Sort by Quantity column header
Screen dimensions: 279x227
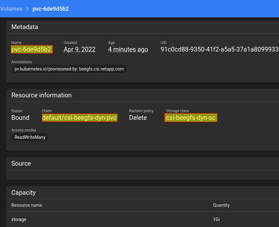[x=221, y=205]
